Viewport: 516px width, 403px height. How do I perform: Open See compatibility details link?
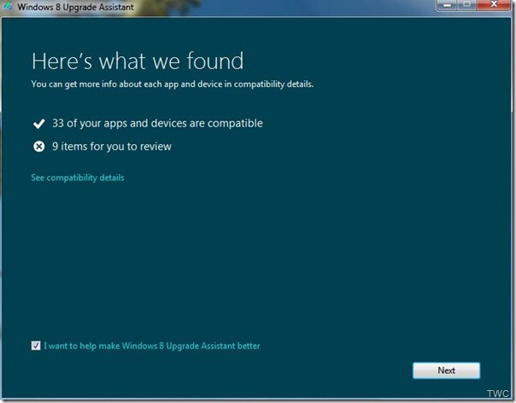[x=78, y=178]
